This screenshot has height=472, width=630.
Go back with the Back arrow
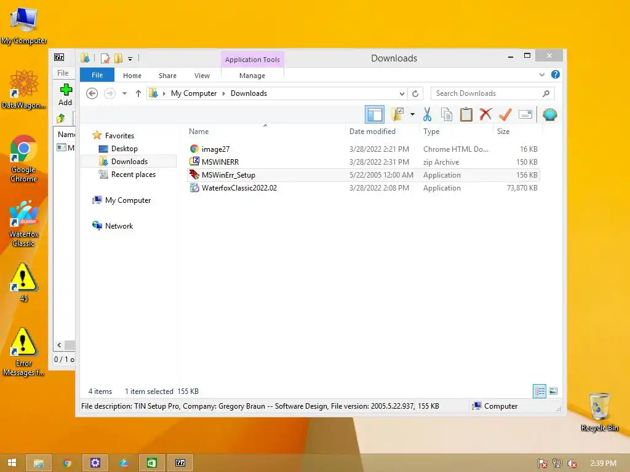point(92,93)
